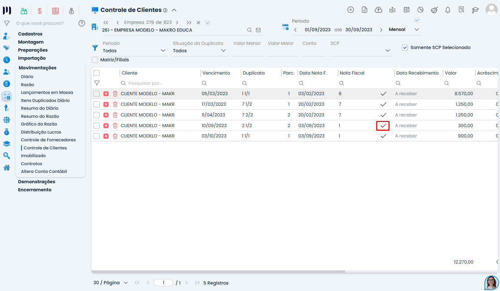This screenshot has width=500, height=291.
Task: Click the checkmark in the 300,00 row
Action: 383,125
